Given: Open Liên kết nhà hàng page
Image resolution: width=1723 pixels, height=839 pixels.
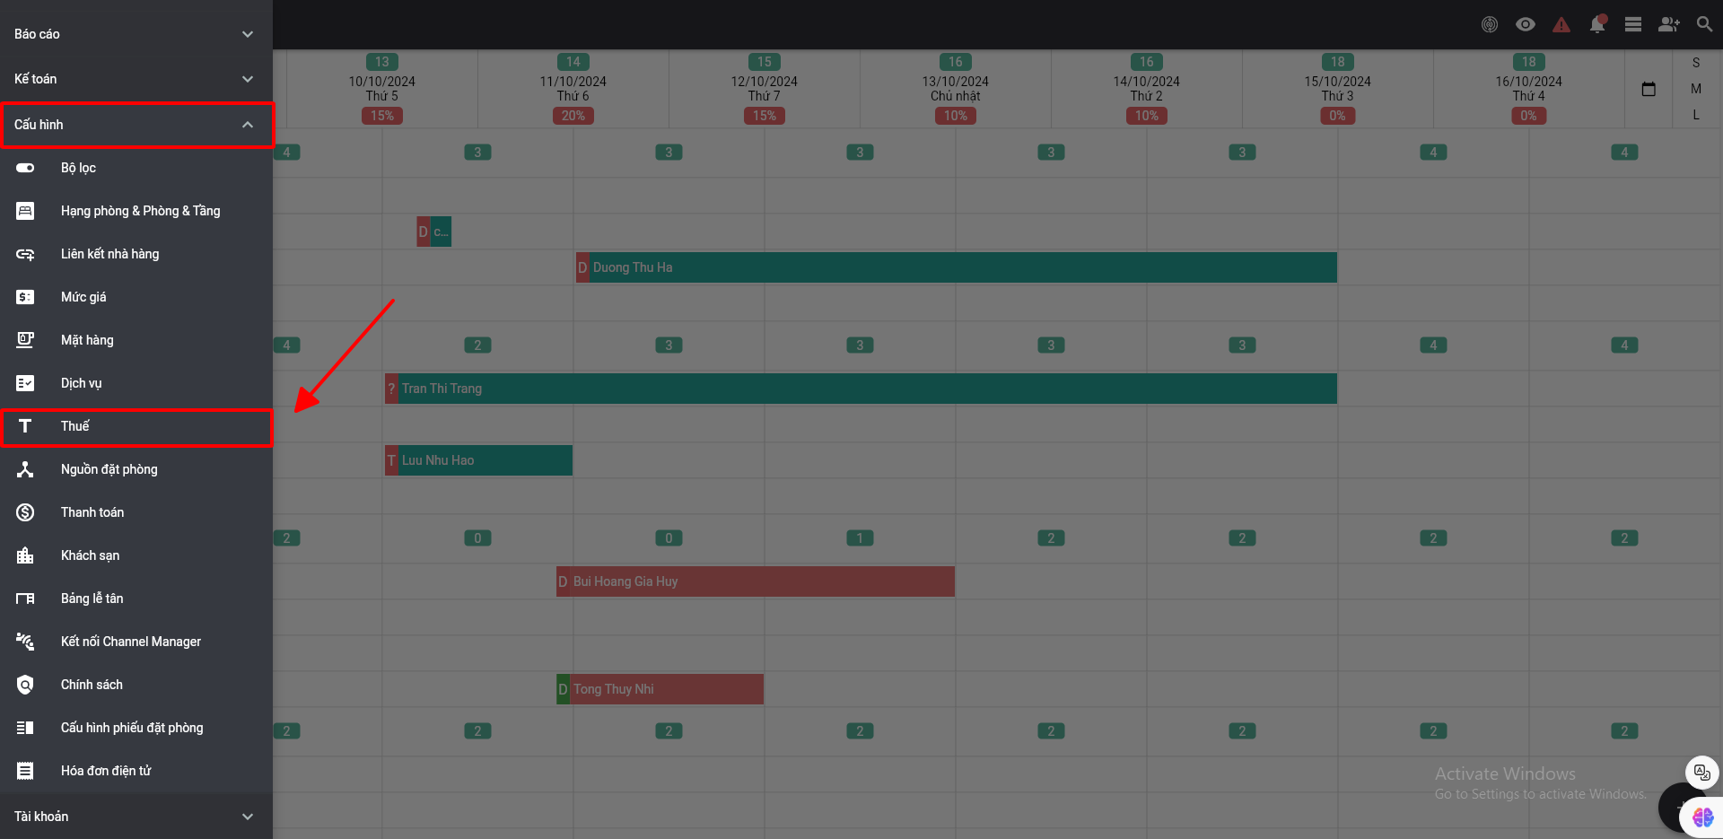Looking at the screenshot, I should pyautogui.click(x=136, y=254).
